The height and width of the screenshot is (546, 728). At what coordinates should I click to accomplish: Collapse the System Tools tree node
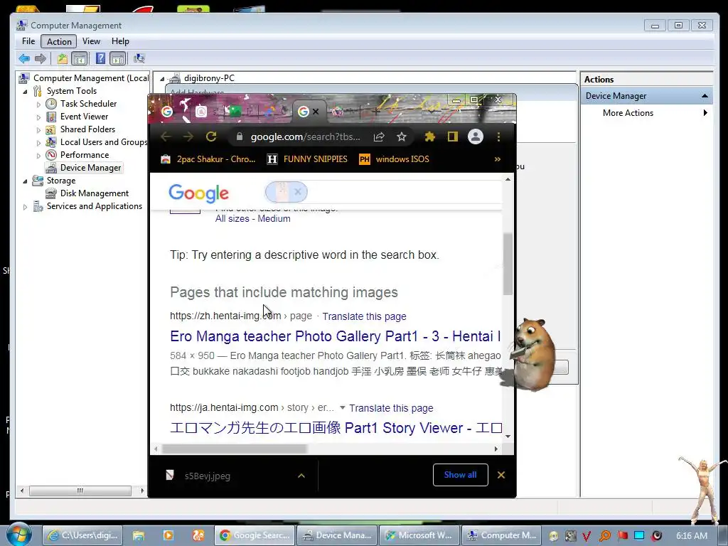pos(25,92)
